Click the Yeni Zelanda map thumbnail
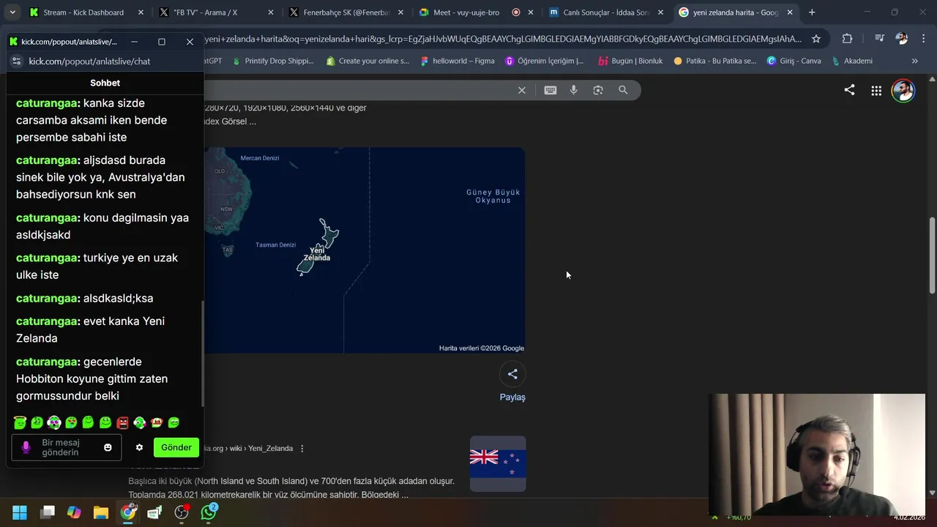The height and width of the screenshot is (527, 937). coord(365,250)
